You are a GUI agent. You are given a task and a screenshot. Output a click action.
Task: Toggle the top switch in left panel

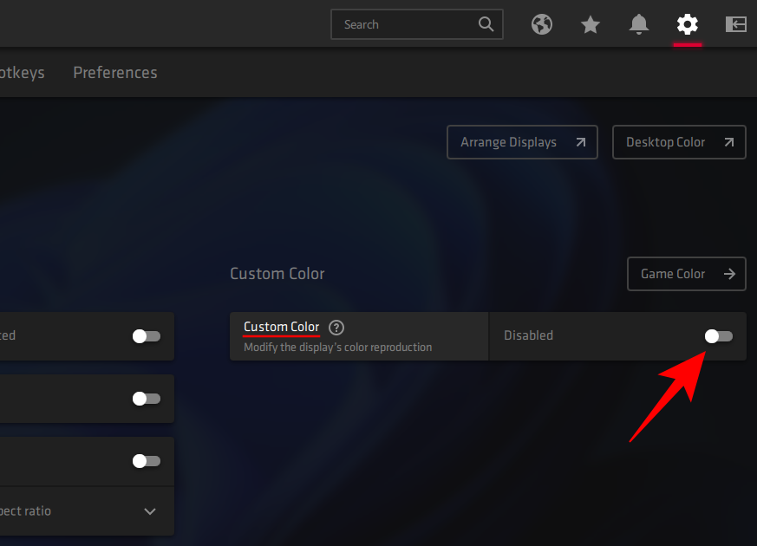click(147, 336)
